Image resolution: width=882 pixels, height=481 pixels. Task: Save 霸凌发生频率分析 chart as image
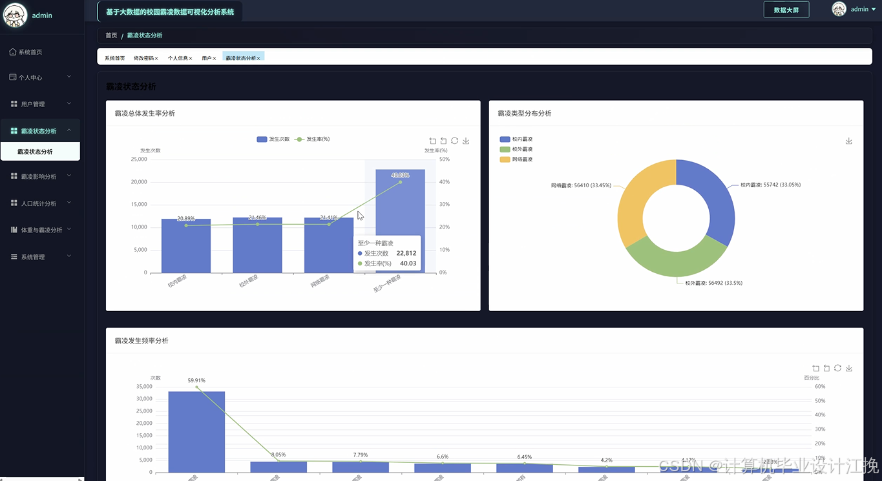(x=849, y=368)
